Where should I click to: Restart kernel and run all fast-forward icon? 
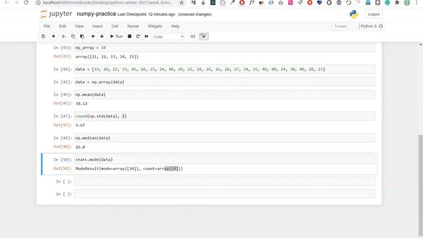click(x=147, y=36)
